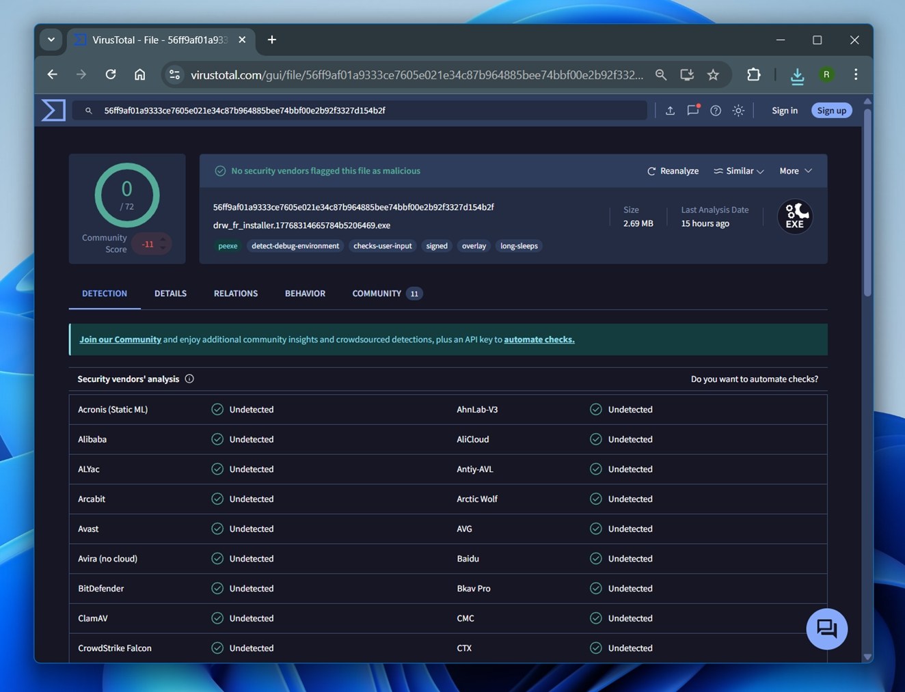Expand the More dropdown
905x692 pixels.
click(x=796, y=171)
